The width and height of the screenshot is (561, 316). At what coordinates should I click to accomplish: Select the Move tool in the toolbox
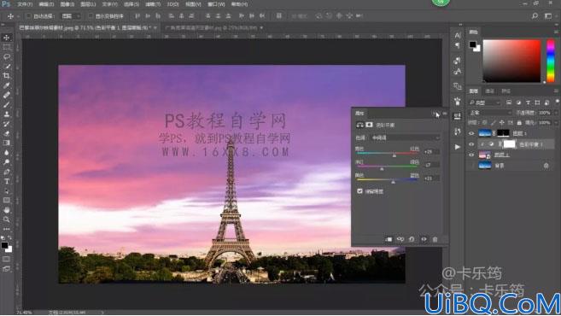7,38
